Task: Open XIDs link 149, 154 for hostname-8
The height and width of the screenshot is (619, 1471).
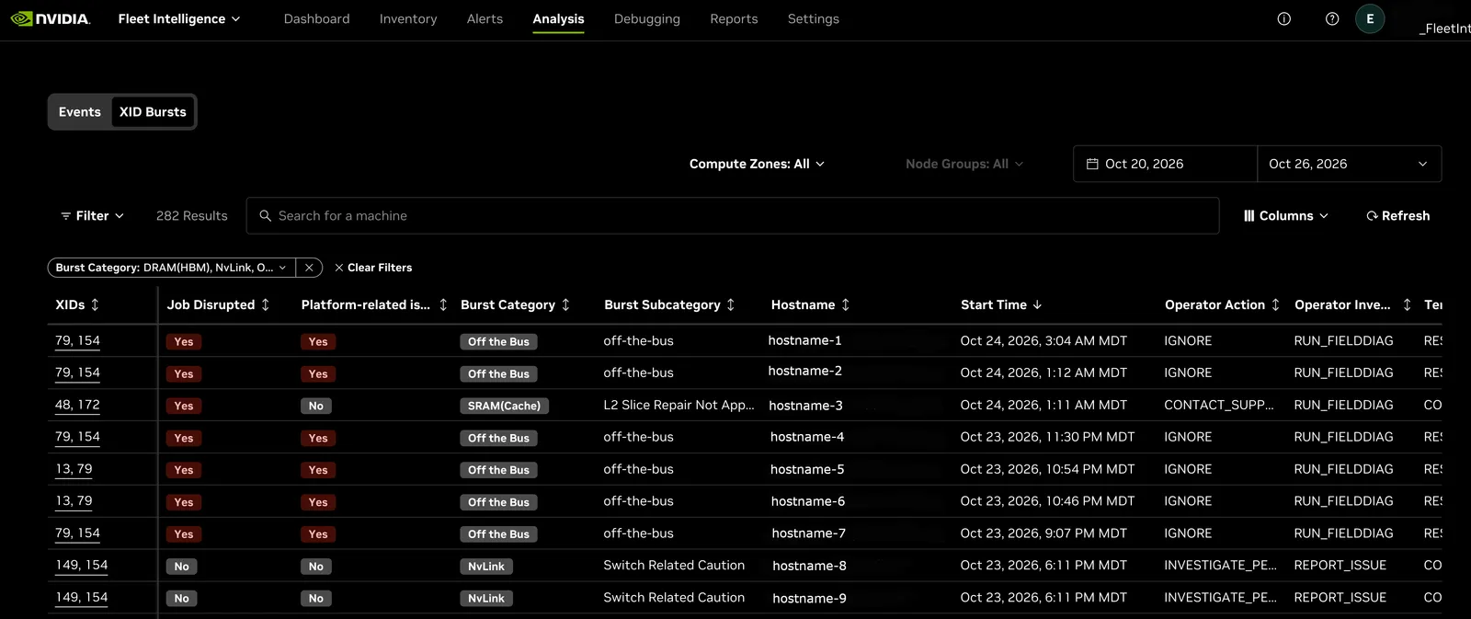Action: coord(82,565)
